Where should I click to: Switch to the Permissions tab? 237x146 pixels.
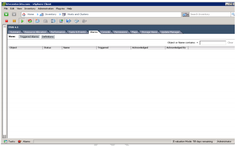121,32
